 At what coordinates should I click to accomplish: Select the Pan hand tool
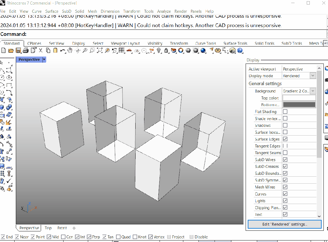[x=70, y=50]
